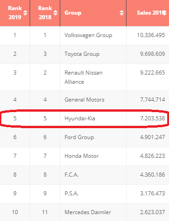Click Hyundai-Kia sales figure 7.203.538
This screenshot has height=221, width=169.
coord(153,119)
